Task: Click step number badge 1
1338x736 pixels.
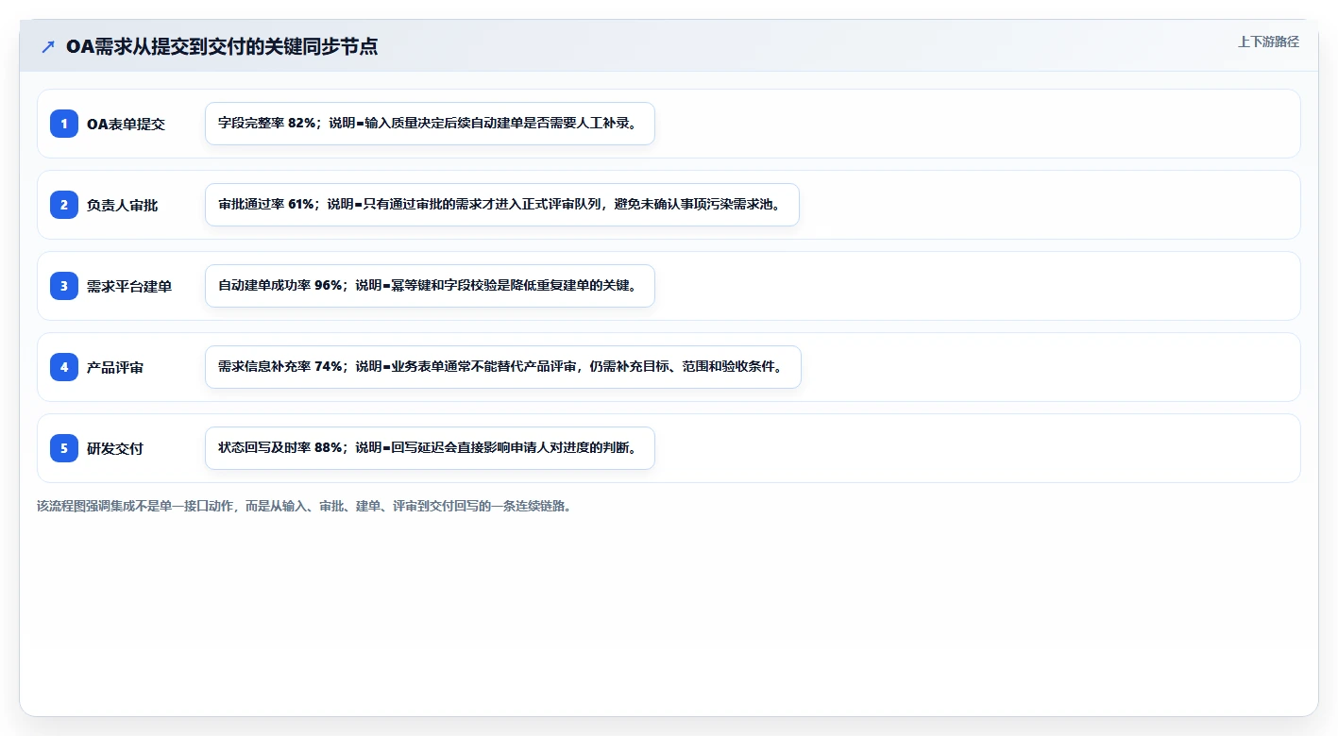Action: (64, 124)
